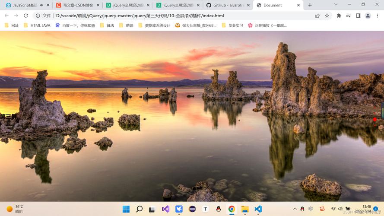Open the tab search chevron
The width and height of the screenshot is (384, 216).
click(x=336, y=4)
